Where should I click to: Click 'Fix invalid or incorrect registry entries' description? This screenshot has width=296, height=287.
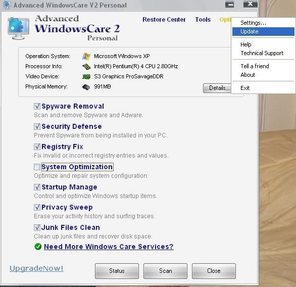click(101, 156)
